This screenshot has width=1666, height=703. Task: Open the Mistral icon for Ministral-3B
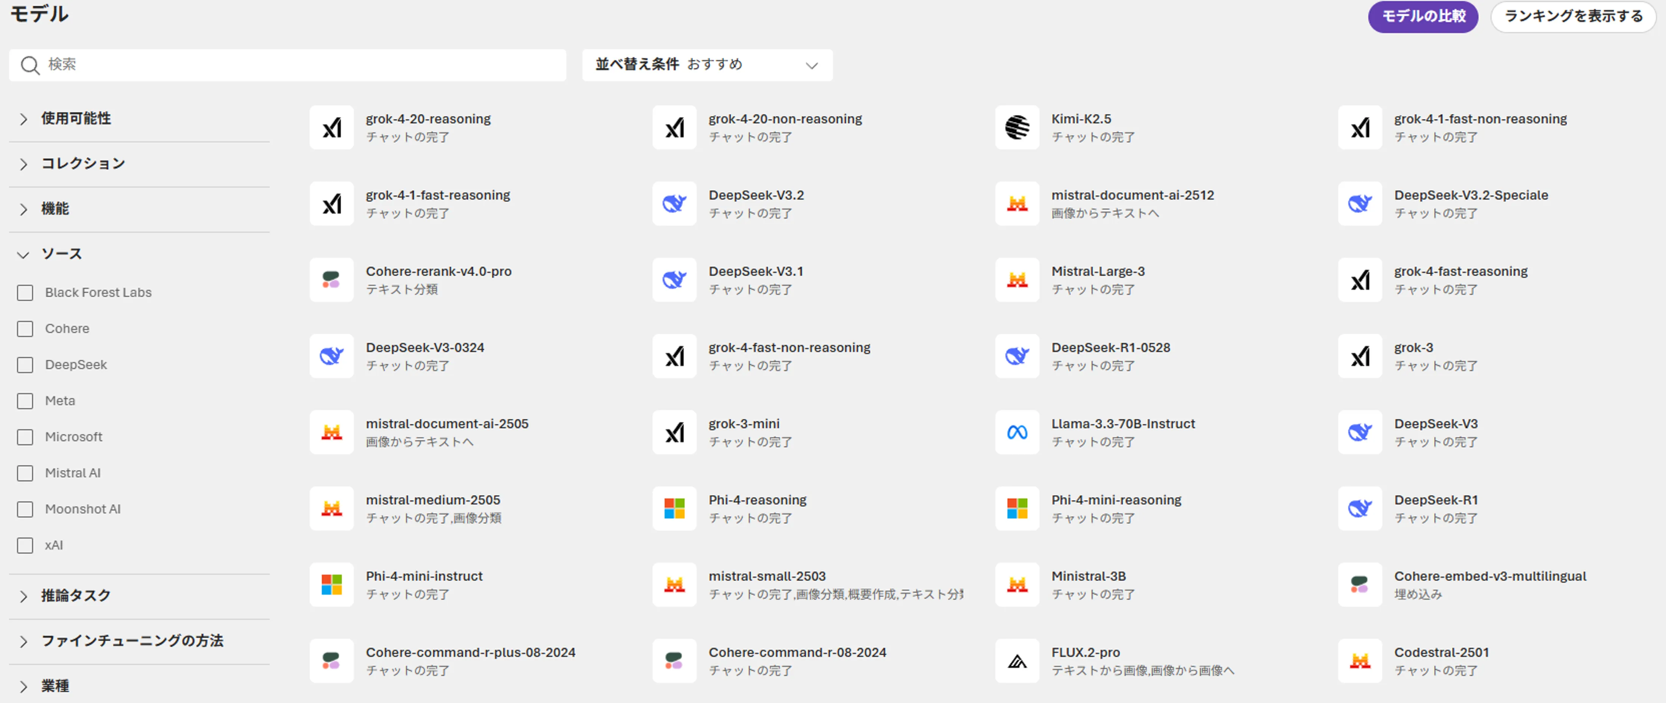coord(1017,585)
